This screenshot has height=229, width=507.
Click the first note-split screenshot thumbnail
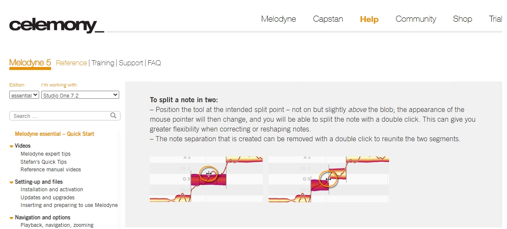(x=206, y=179)
